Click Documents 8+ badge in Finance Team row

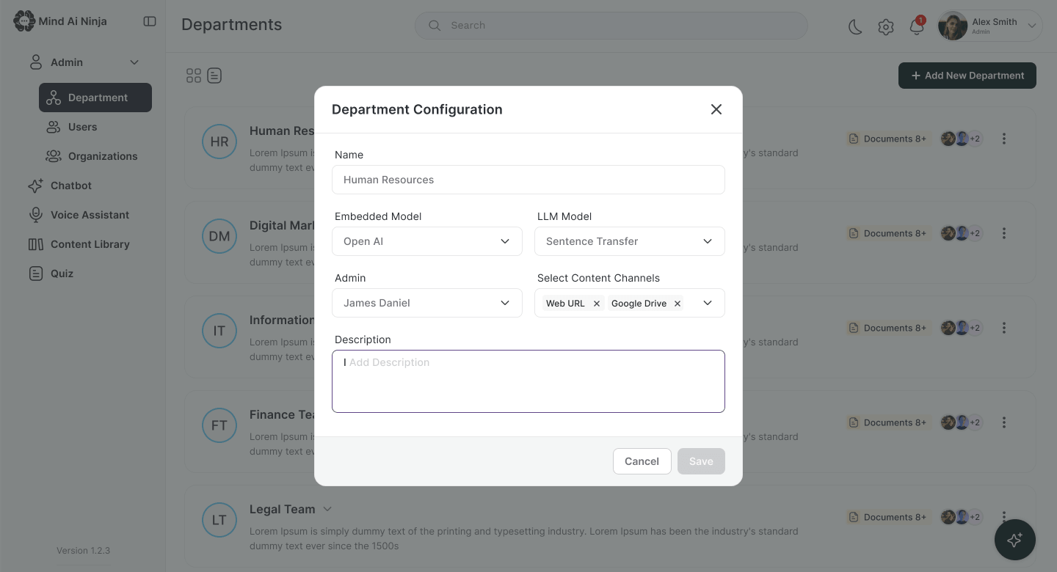pyautogui.click(x=888, y=422)
